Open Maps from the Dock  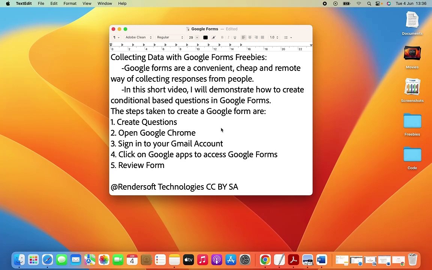click(90, 259)
